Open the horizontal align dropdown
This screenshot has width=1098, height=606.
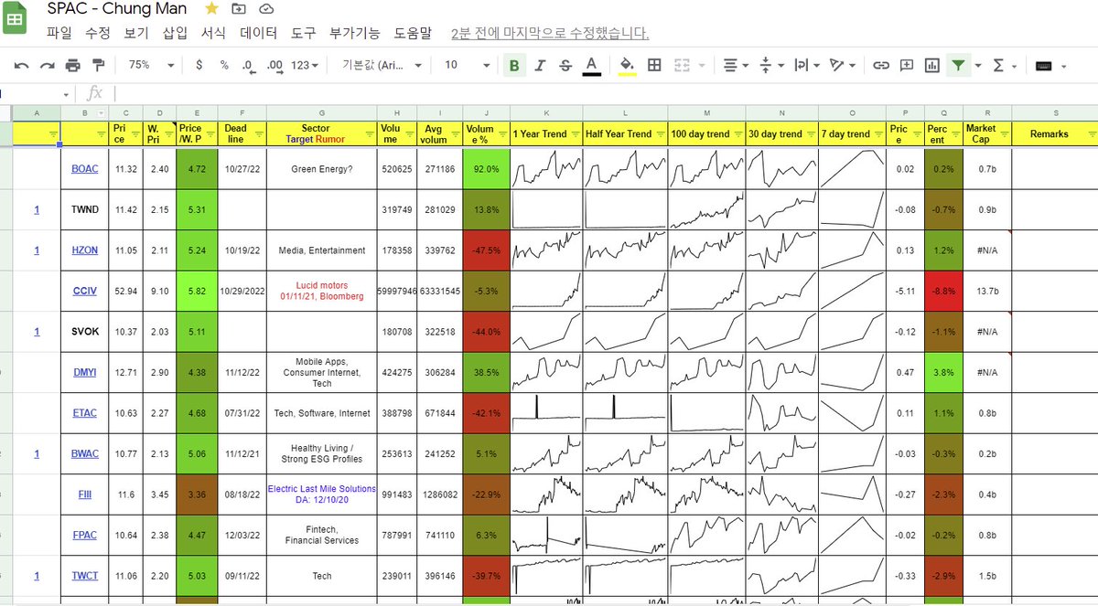pos(735,66)
